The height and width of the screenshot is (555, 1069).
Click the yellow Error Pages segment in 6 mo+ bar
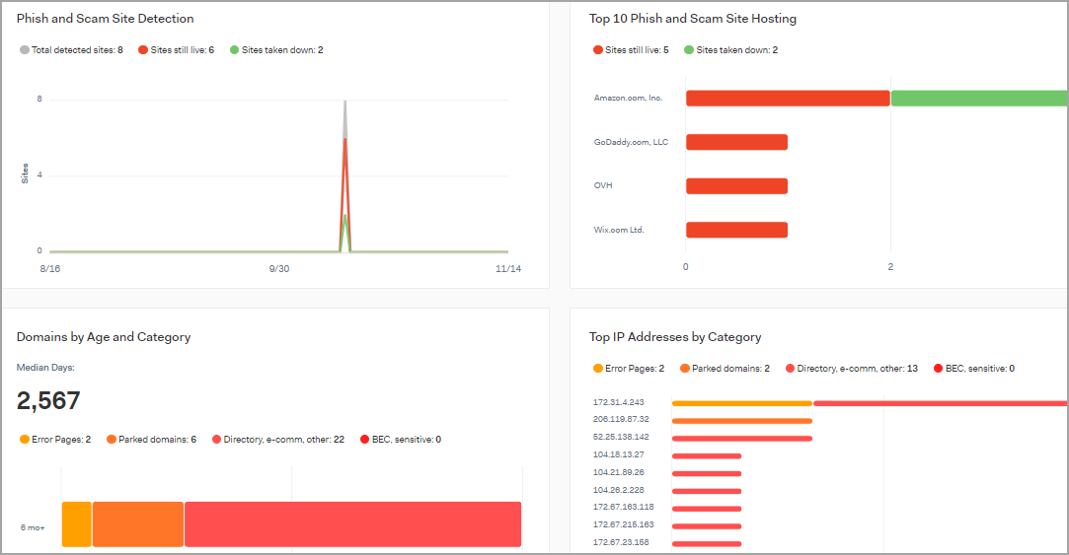[x=77, y=523]
